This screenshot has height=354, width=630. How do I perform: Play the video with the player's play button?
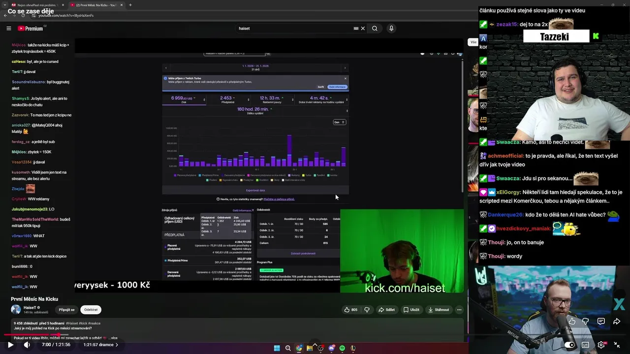click(10, 345)
